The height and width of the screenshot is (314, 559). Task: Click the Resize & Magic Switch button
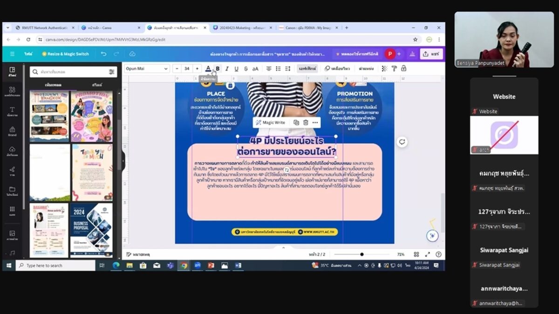(65, 54)
